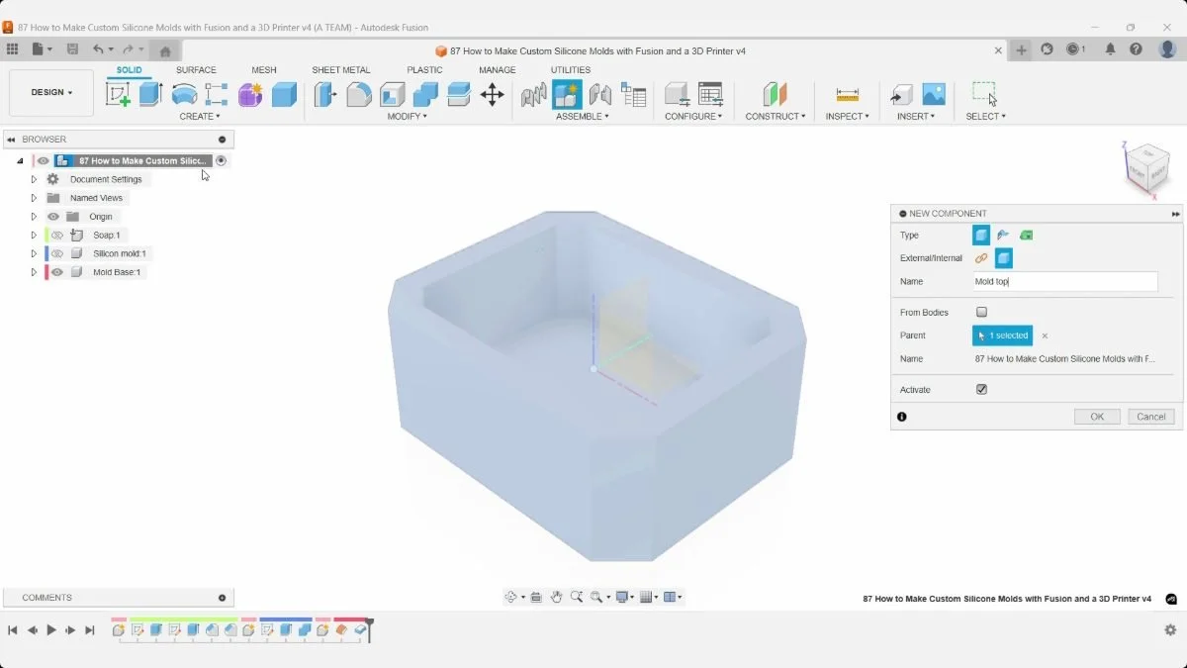The height and width of the screenshot is (668, 1187).
Task: Play the timeline
Action: coord(51,629)
